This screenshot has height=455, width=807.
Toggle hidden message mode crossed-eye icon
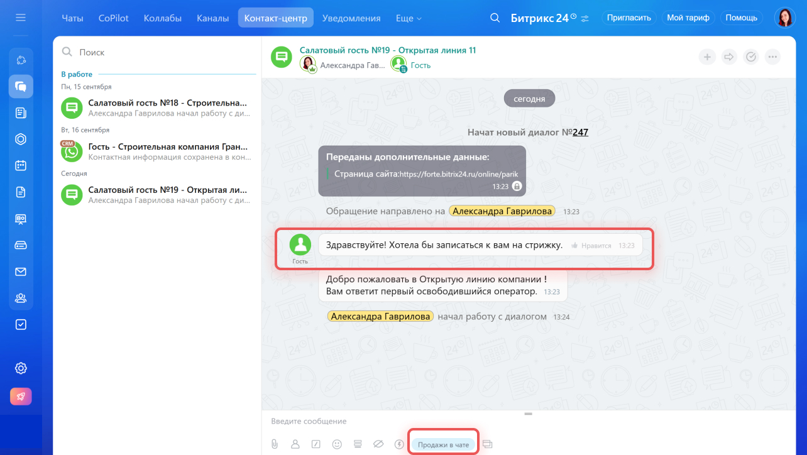point(378,444)
